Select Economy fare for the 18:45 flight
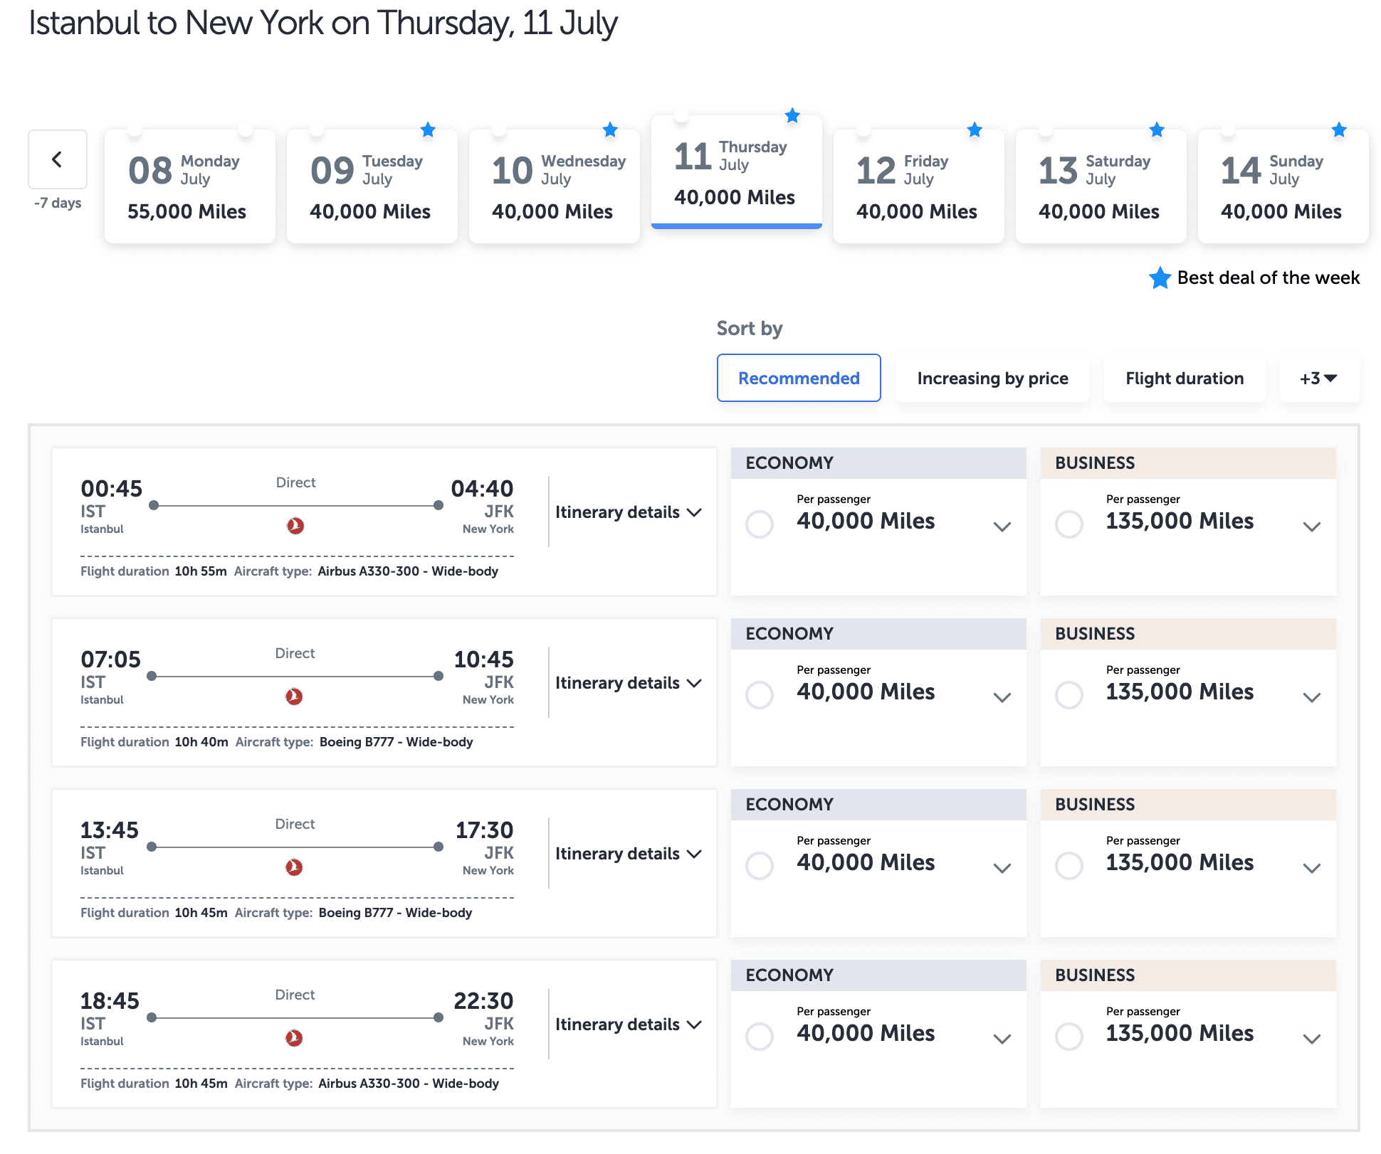Screen dimensions: 1381x1154 [760, 1037]
